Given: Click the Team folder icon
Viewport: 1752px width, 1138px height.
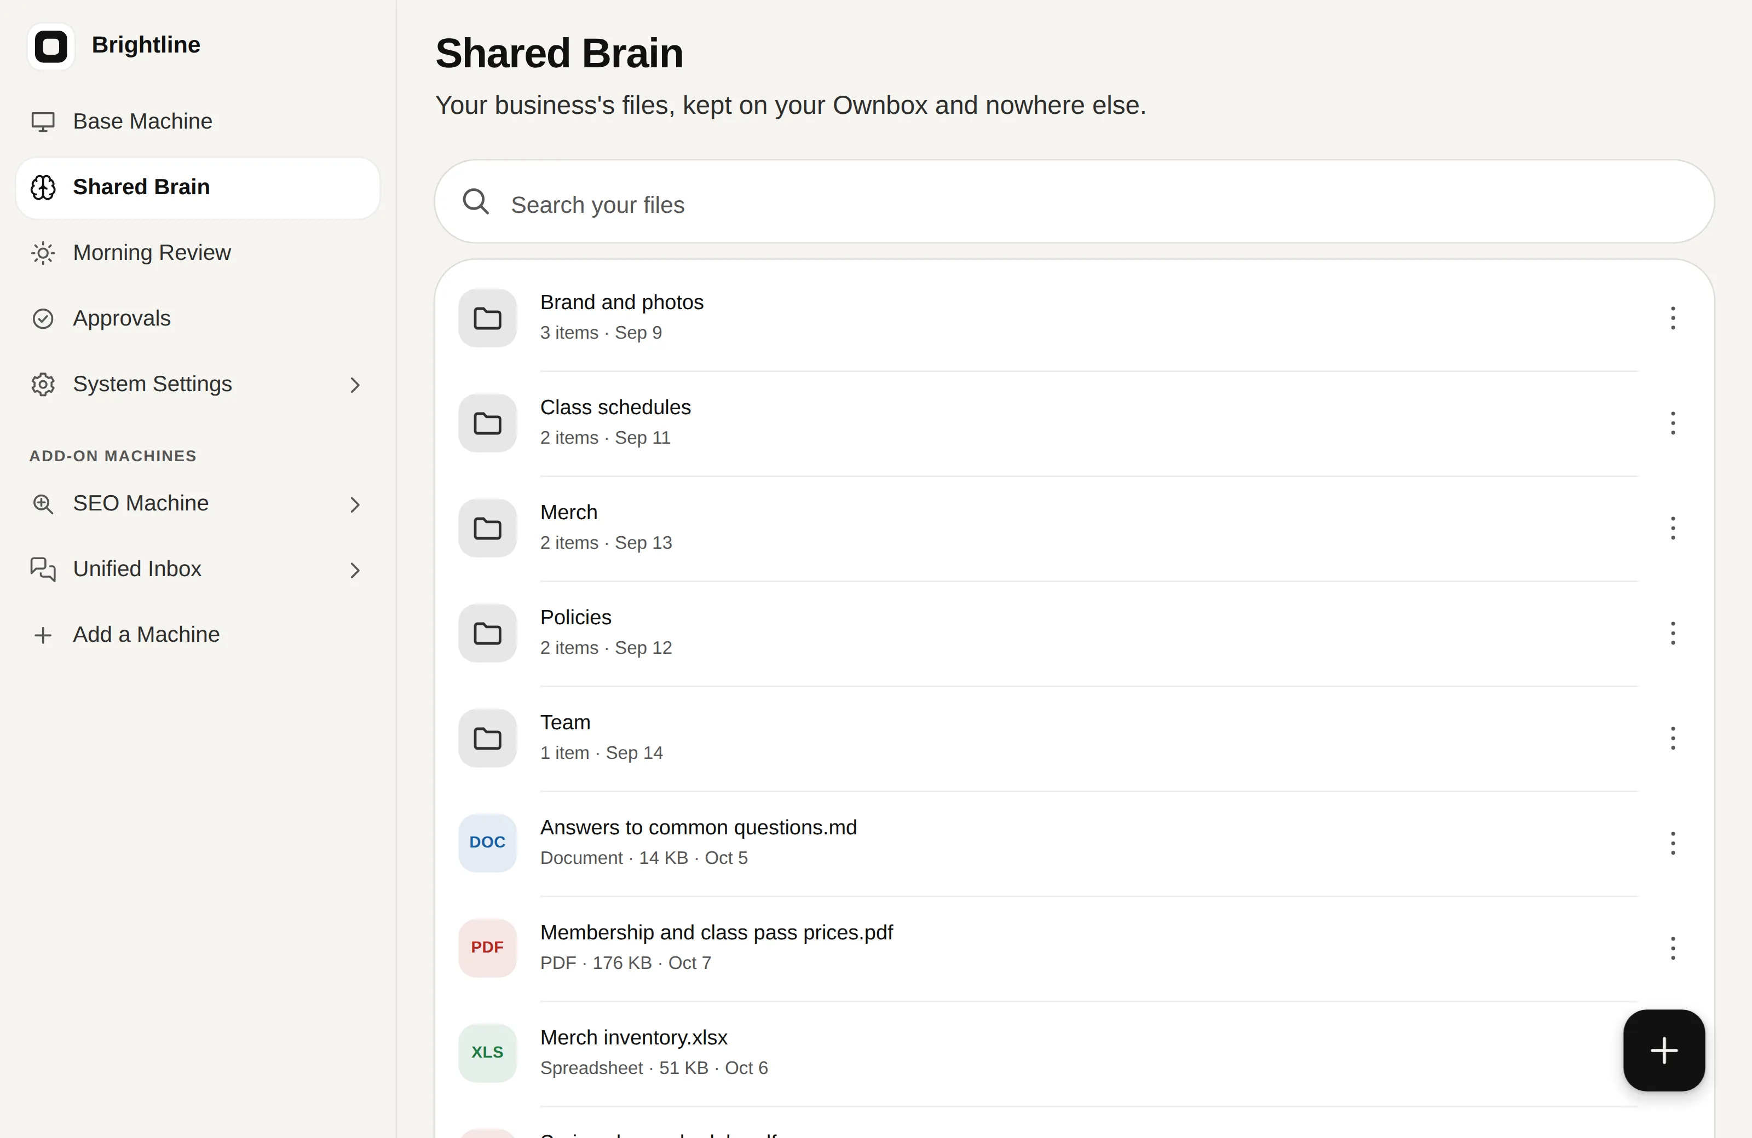Looking at the screenshot, I should [x=487, y=739].
